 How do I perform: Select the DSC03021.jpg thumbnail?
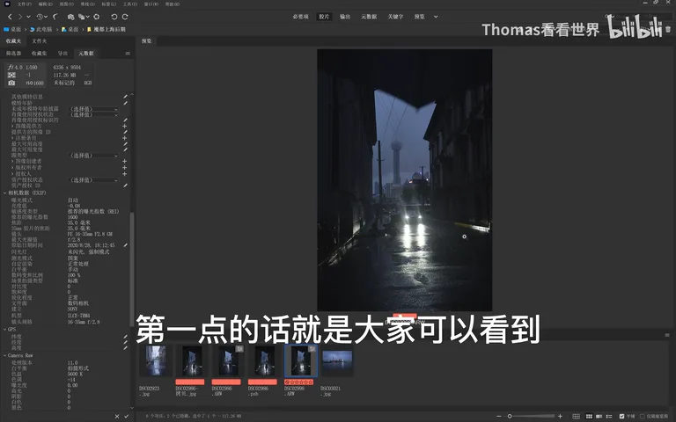coord(337,360)
